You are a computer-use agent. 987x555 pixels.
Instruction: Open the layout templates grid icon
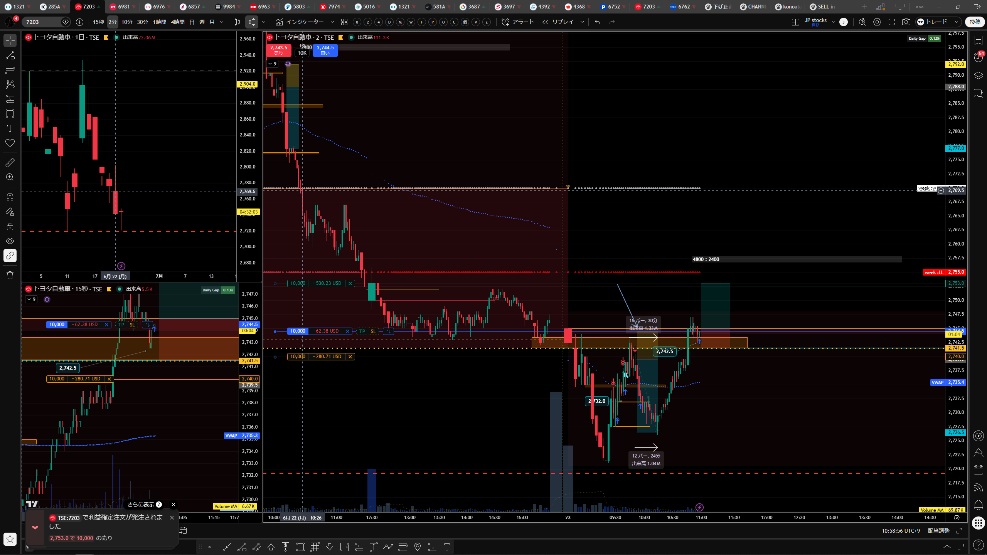point(344,22)
